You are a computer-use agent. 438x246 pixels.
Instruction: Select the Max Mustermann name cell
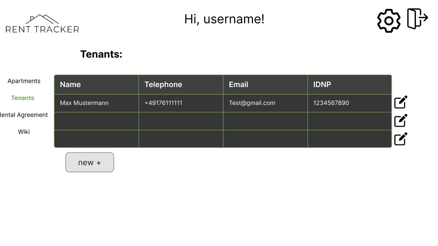[x=84, y=103]
